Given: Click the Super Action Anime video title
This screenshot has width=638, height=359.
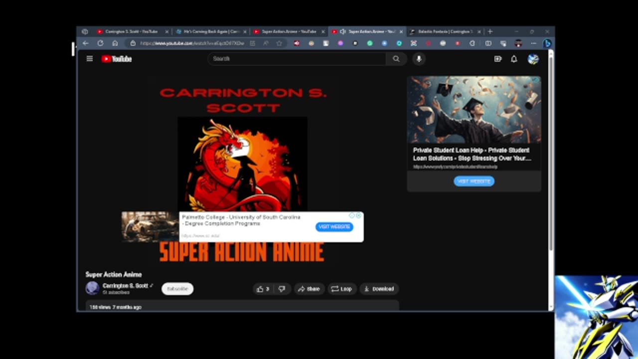Looking at the screenshot, I should [x=114, y=275].
